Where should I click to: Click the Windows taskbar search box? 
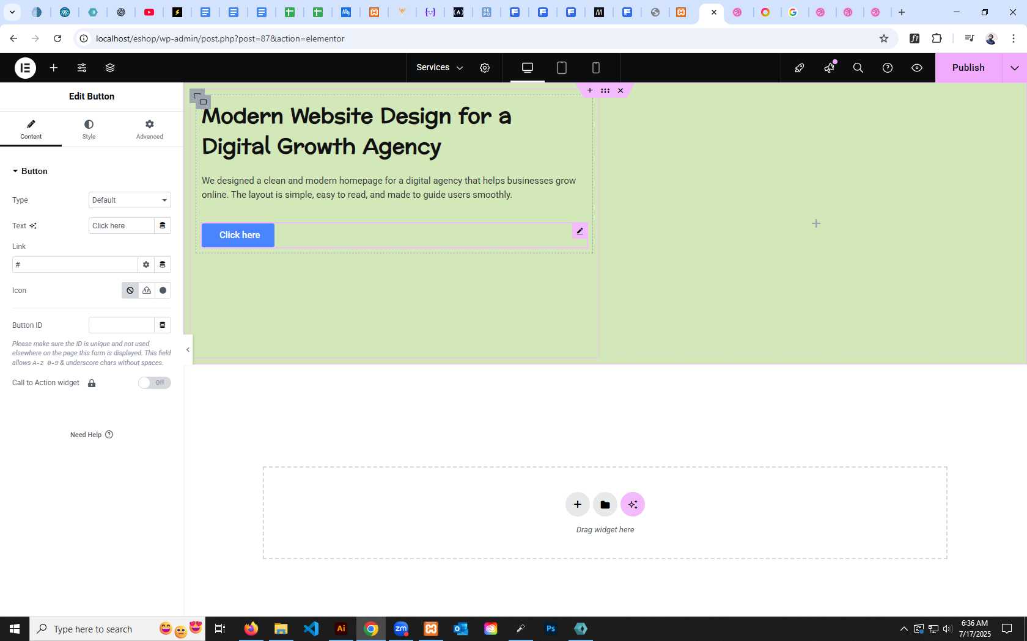[x=117, y=629]
